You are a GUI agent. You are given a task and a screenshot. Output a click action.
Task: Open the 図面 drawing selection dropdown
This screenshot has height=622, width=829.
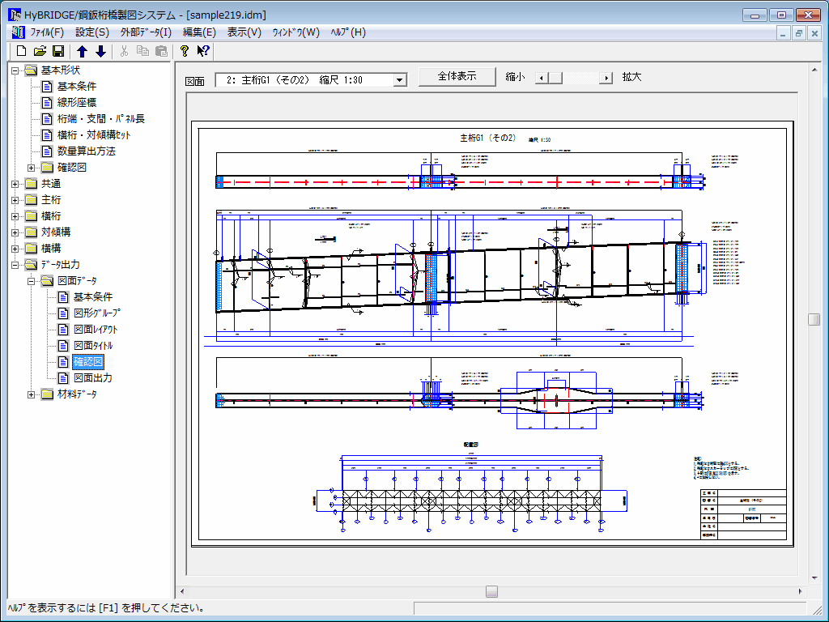pos(399,79)
